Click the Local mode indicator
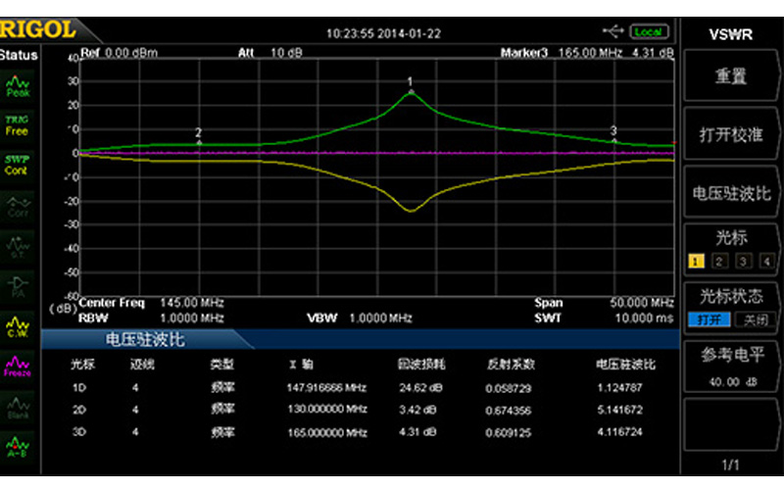The width and height of the screenshot is (784, 490). [x=649, y=32]
